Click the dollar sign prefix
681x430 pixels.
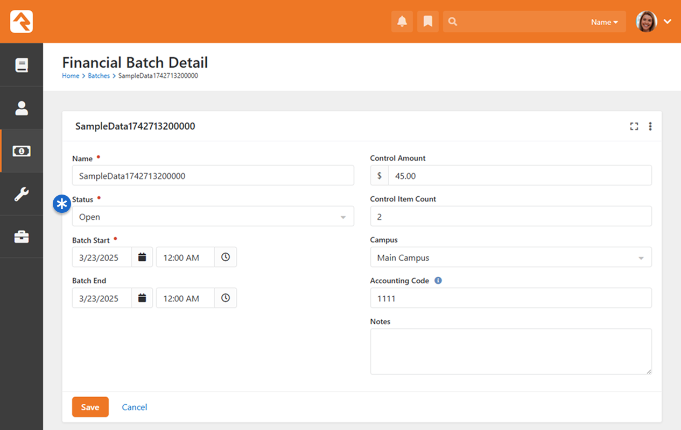coord(380,176)
